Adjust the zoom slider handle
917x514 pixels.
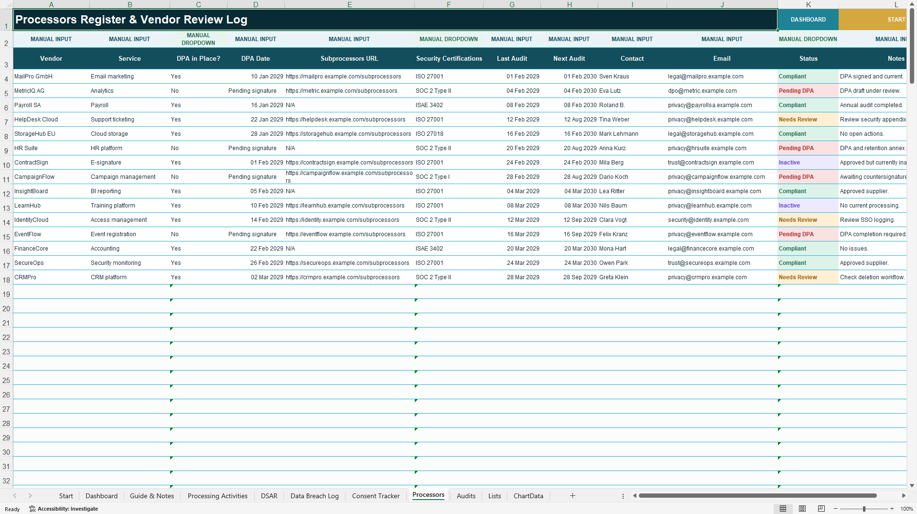(864, 509)
